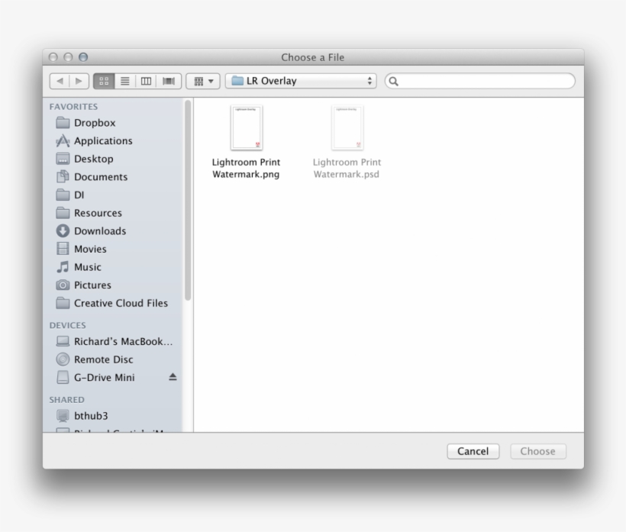Open the Dropbox sidebar folder

pyautogui.click(x=95, y=122)
